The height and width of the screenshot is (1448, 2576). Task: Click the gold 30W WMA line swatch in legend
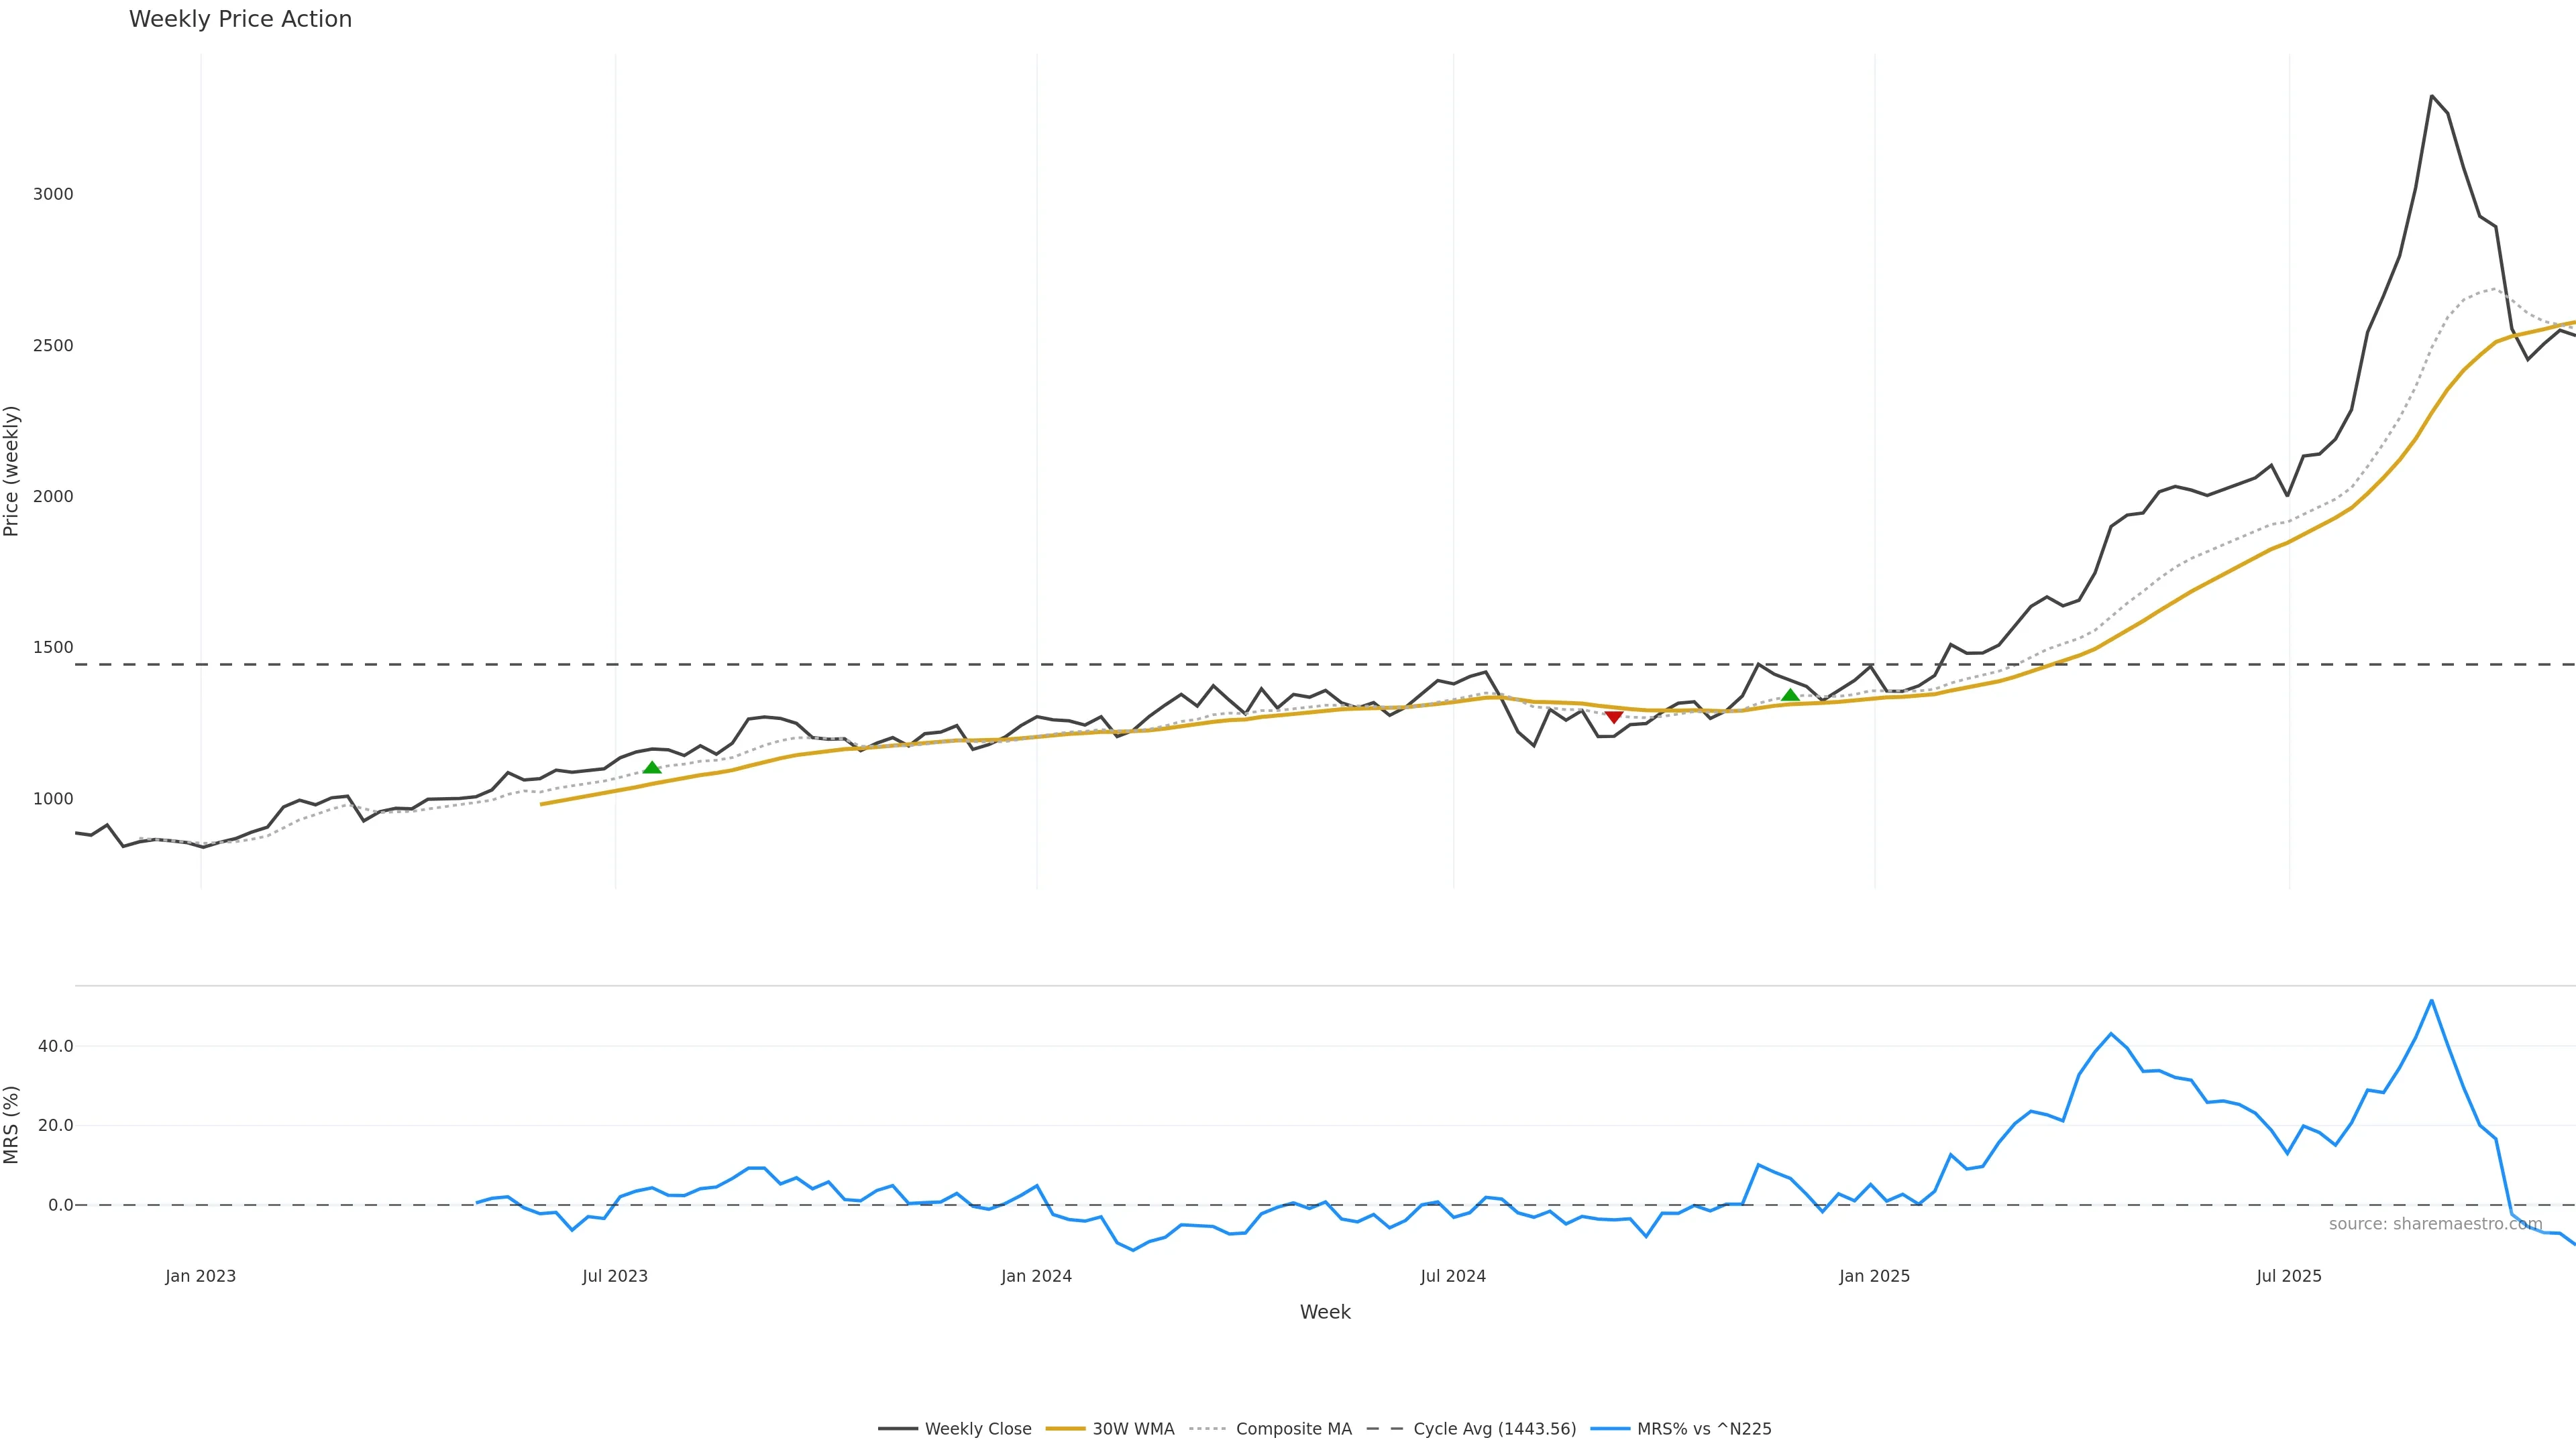(x=1065, y=1429)
